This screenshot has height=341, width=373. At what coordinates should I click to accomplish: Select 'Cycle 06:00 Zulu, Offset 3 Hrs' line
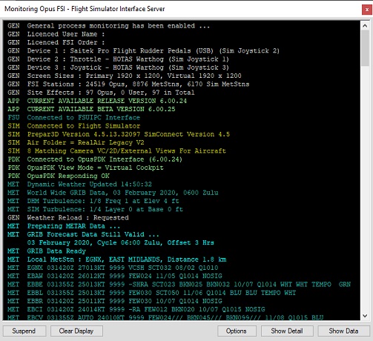pyautogui.click(x=120, y=242)
